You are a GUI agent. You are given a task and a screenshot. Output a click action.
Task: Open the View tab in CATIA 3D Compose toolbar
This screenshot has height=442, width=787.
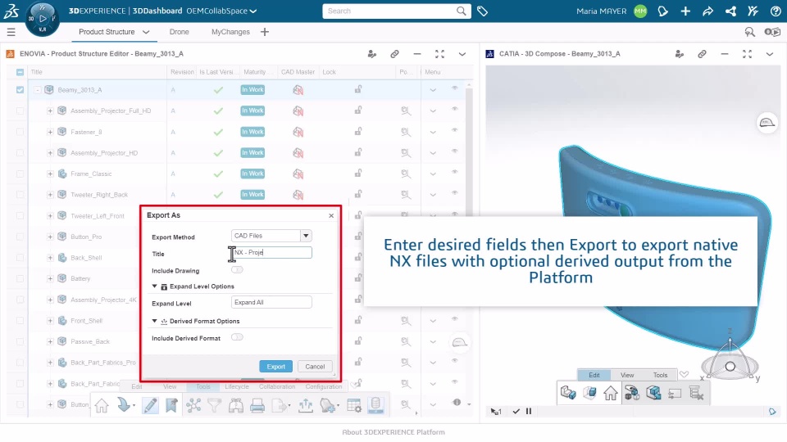tap(627, 375)
